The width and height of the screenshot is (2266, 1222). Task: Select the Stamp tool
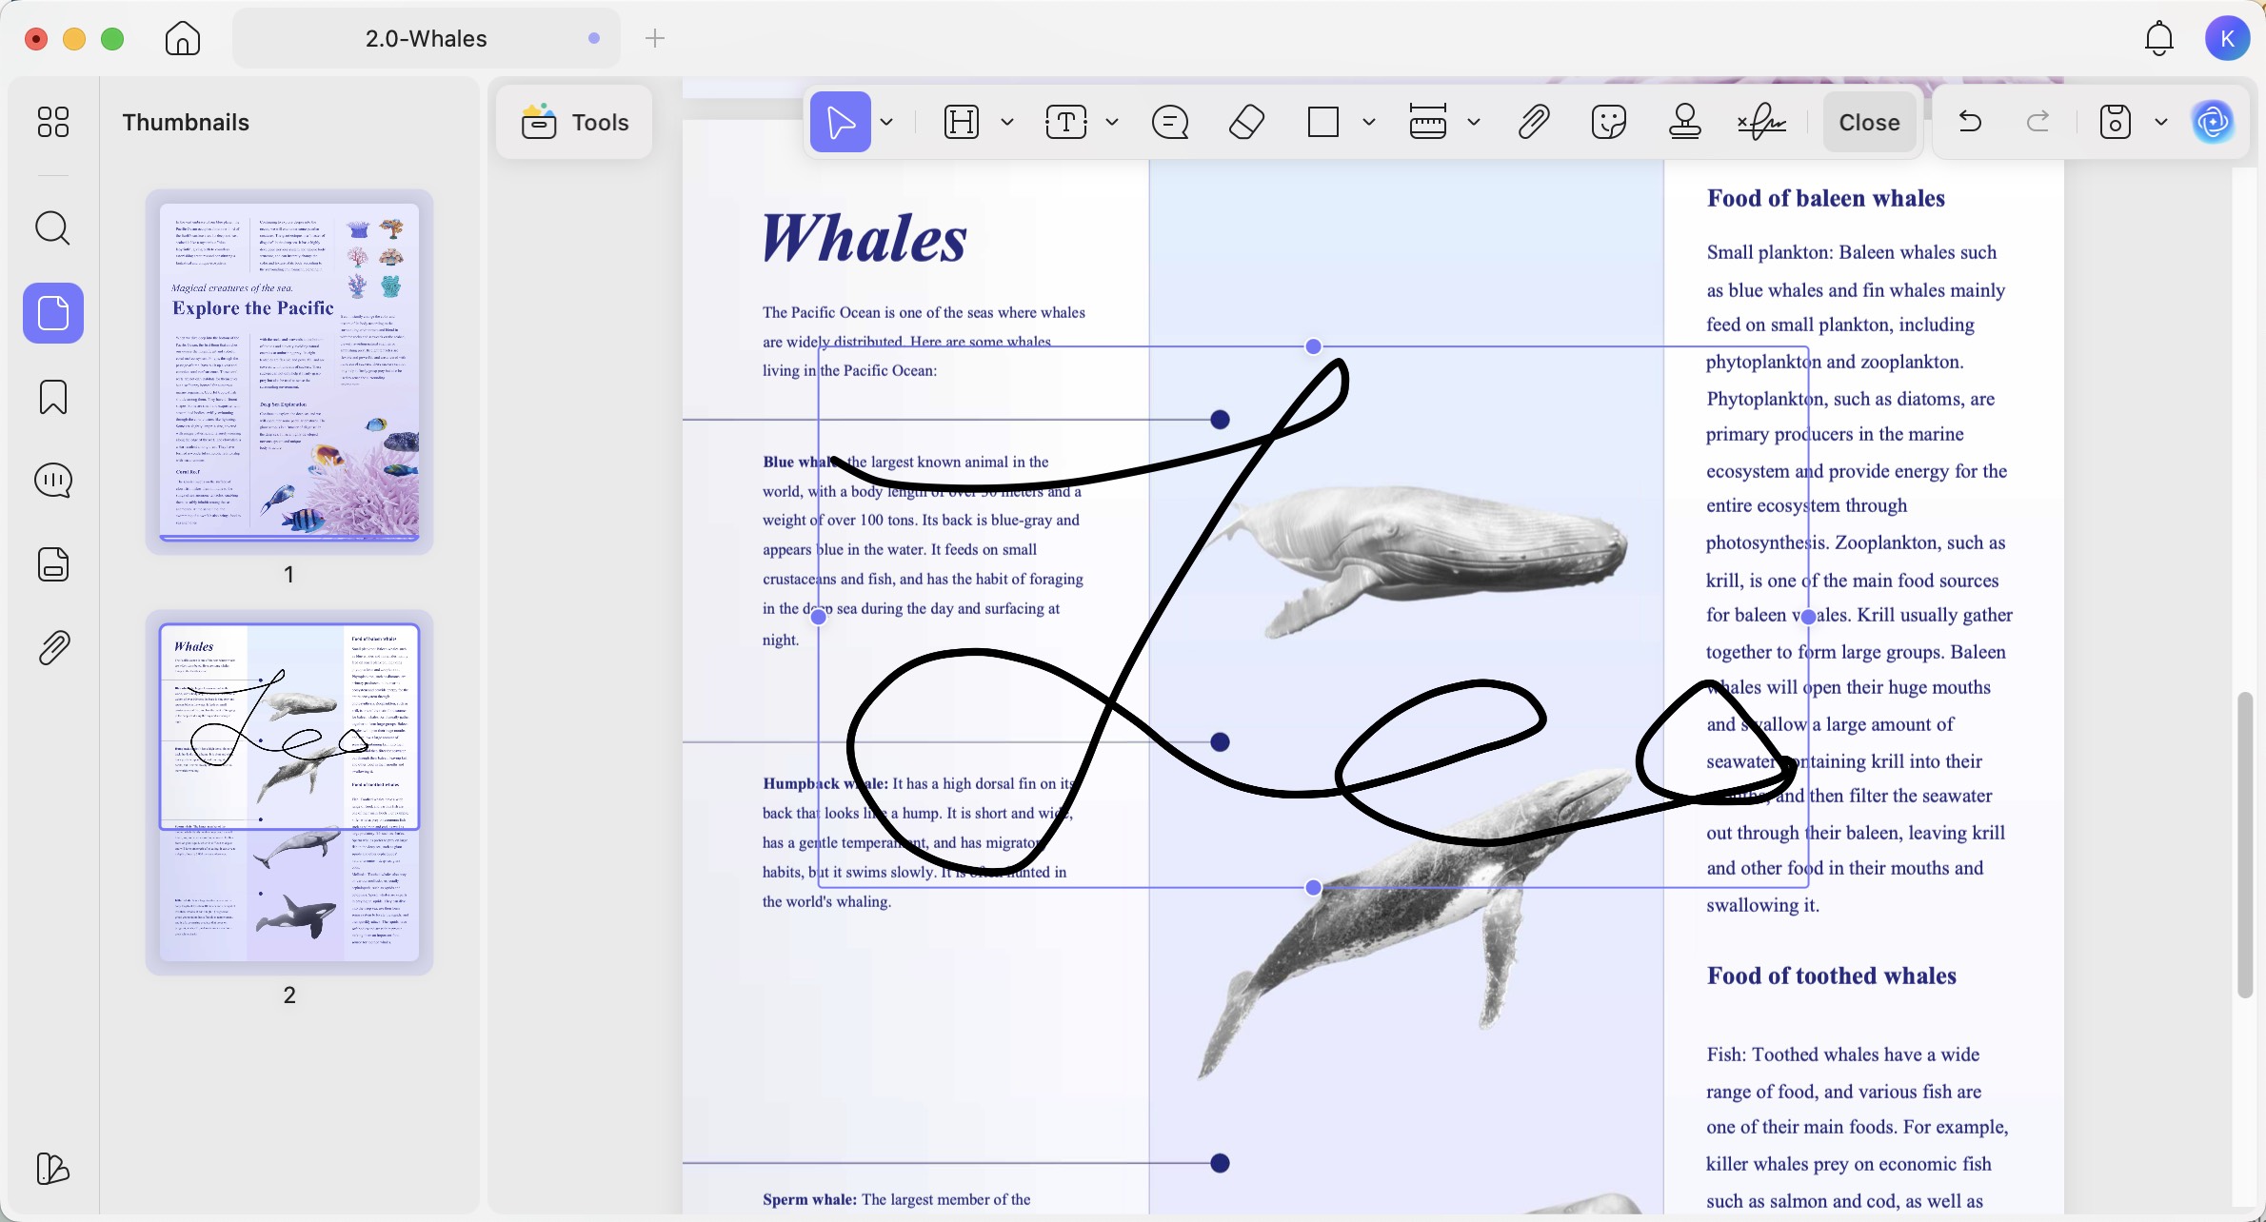click(1685, 122)
